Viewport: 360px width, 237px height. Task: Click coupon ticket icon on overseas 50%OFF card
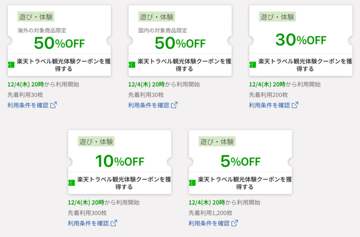pyautogui.click(x=11, y=65)
